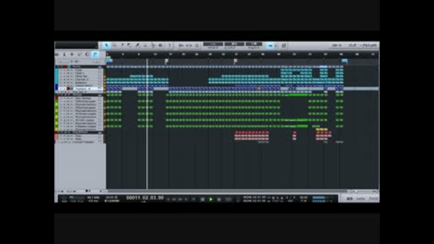The image size is (434, 244).
Task: Toggle the half-circle automation view icon
Action: (x=87, y=55)
